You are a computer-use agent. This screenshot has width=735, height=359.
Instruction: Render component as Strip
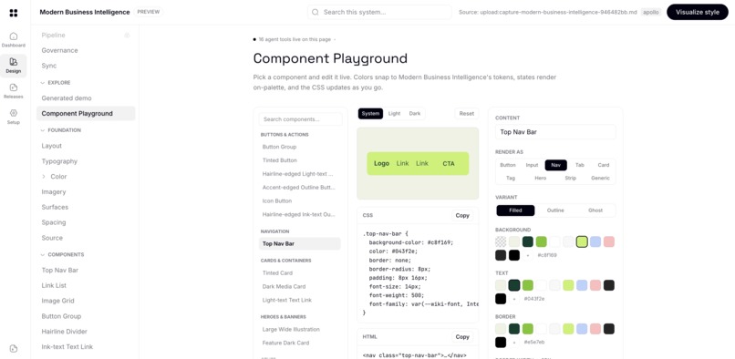click(x=571, y=178)
